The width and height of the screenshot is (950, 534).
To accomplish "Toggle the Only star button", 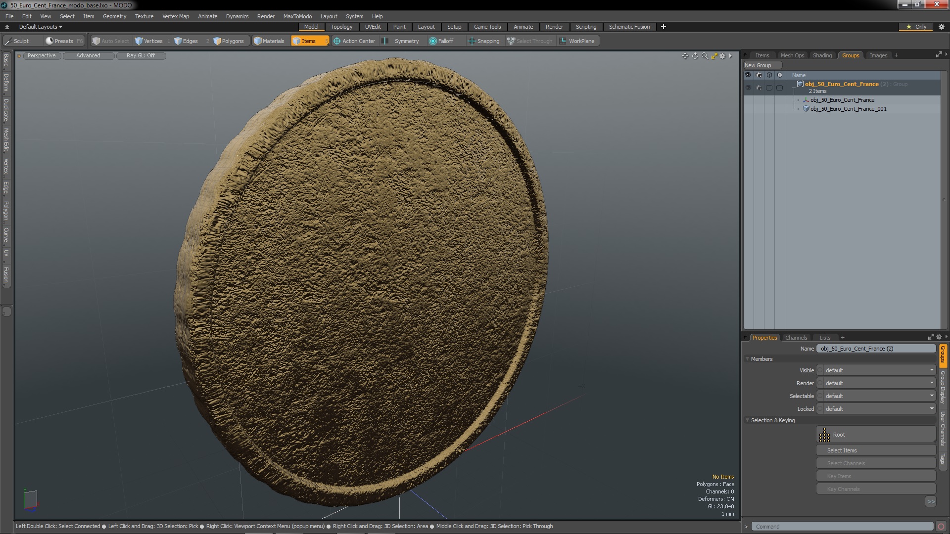I will (916, 27).
